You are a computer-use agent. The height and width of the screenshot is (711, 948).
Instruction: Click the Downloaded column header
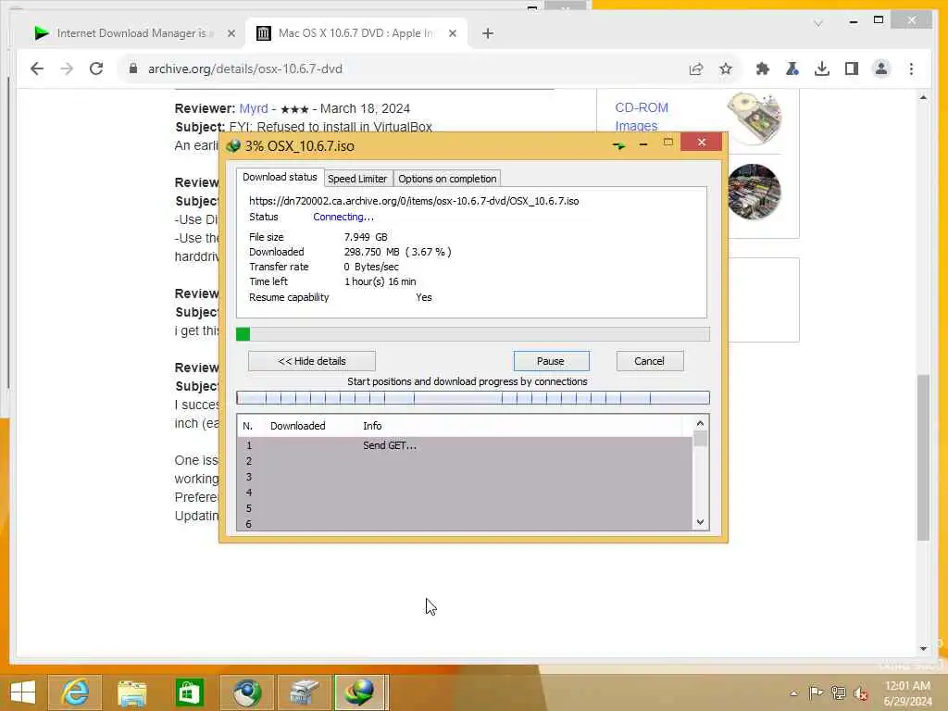pos(297,426)
